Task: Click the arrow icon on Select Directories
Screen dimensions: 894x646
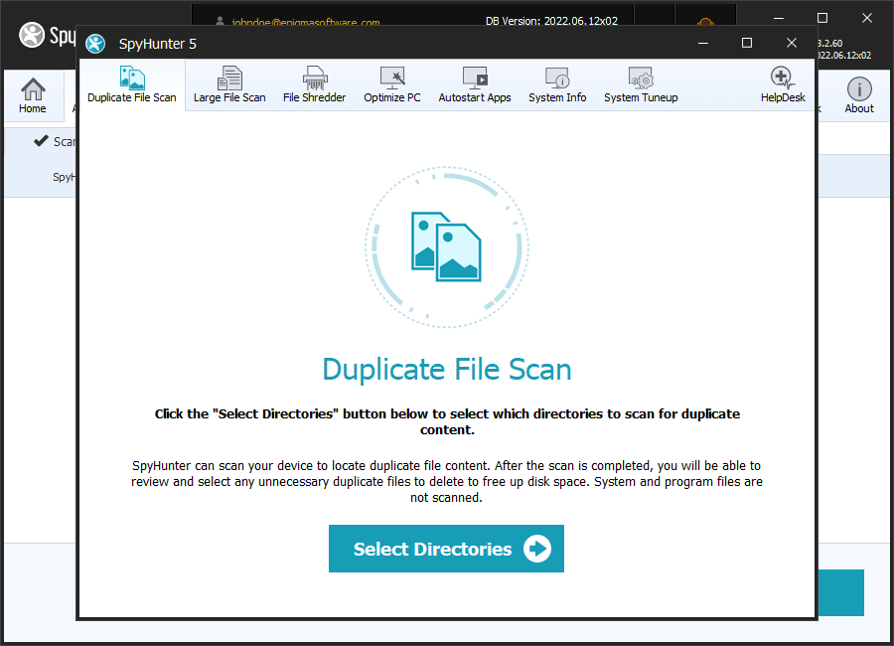Action: [537, 549]
